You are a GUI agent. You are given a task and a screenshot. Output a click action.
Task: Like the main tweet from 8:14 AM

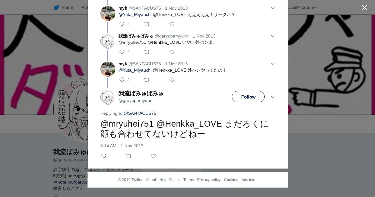pyautogui.click(x=153, y=156)
